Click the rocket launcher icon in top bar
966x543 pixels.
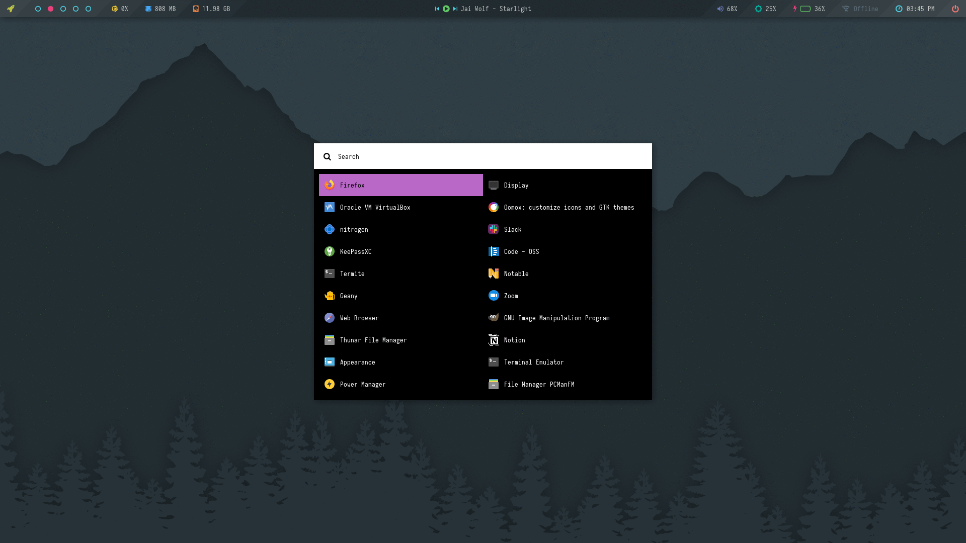pyautogui.click(x=11, y=9)
